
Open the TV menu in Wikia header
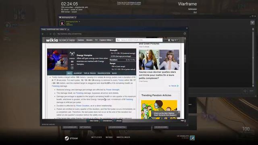point(96,40)
